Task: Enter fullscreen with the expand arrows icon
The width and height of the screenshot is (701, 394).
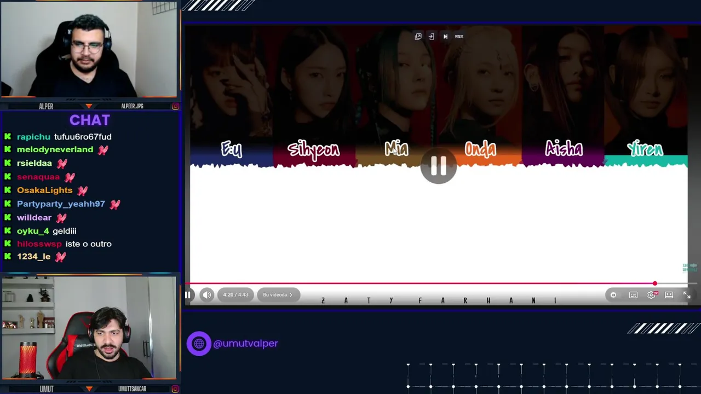Action: 687,296
